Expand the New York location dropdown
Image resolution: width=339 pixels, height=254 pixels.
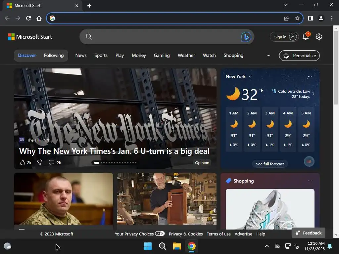[250, 77]
